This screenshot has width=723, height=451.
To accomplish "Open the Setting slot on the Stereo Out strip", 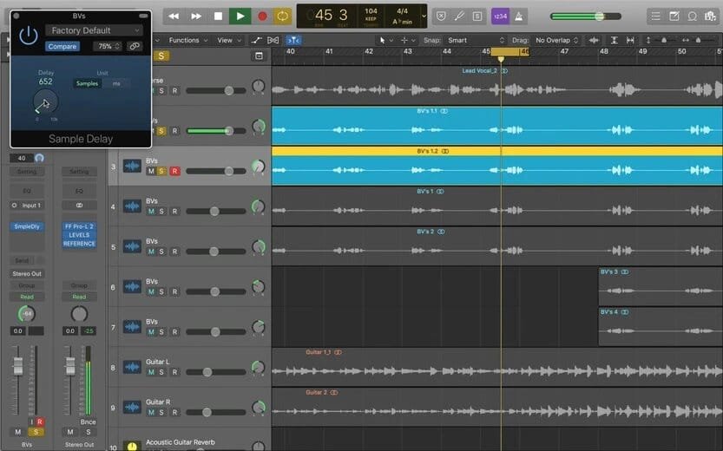I will [79, 172].
